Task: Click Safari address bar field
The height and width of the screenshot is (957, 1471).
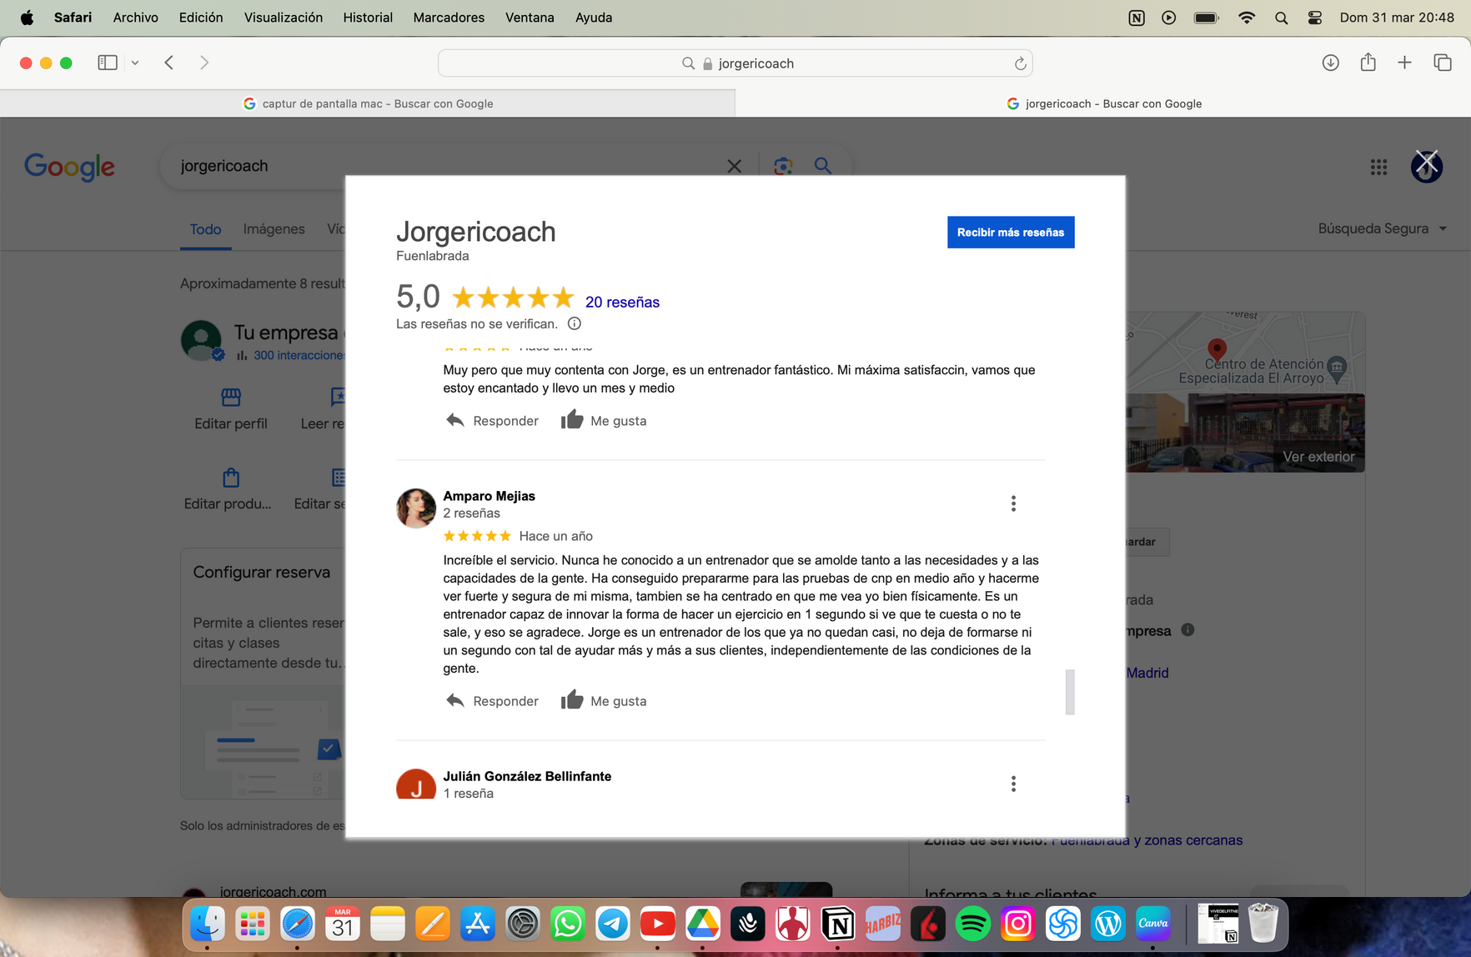Action: click(x=735, y=63)
